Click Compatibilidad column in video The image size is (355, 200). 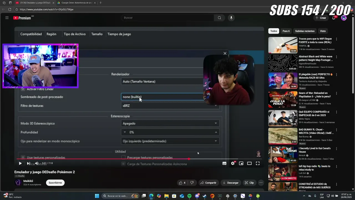point(31,34)
